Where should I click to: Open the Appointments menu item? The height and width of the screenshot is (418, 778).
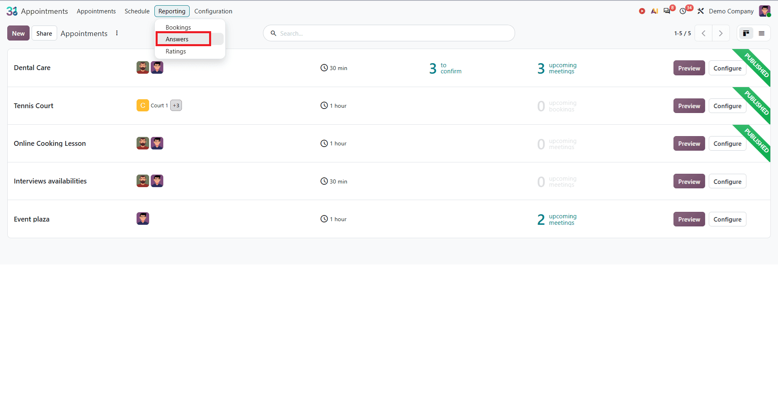click(96, 11)
